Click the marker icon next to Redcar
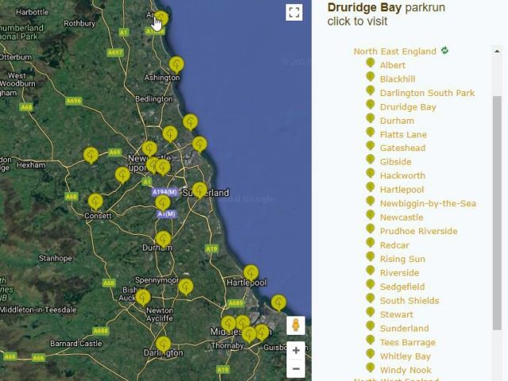The height and width of the screenshot is (381, 508). point(371,243)
